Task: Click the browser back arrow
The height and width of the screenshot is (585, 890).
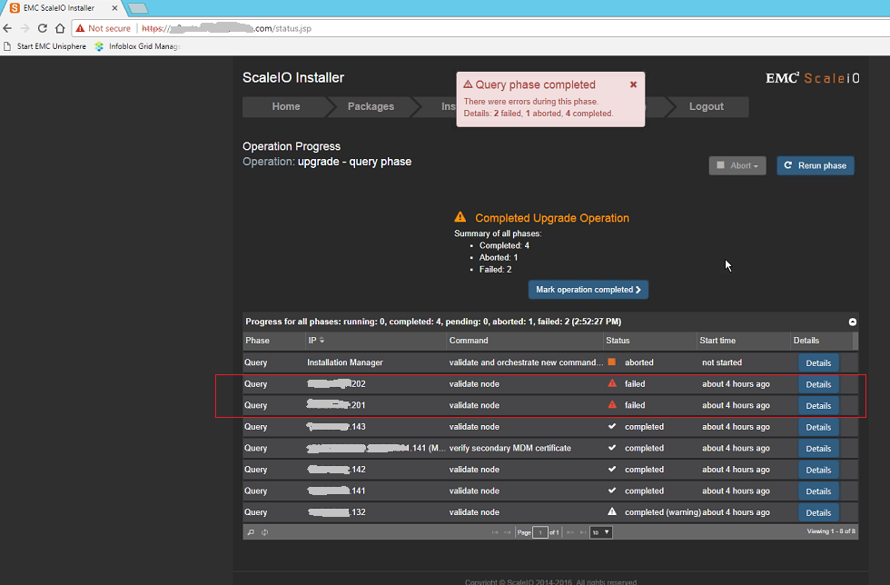Action: coord(7,28)
